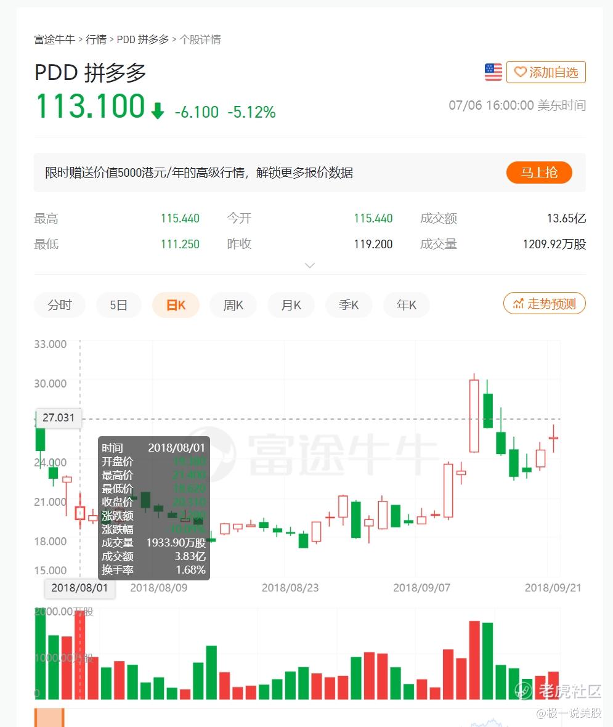Switch to 分时 chart view
613x727 pixels.
click(x=60, y=305)
